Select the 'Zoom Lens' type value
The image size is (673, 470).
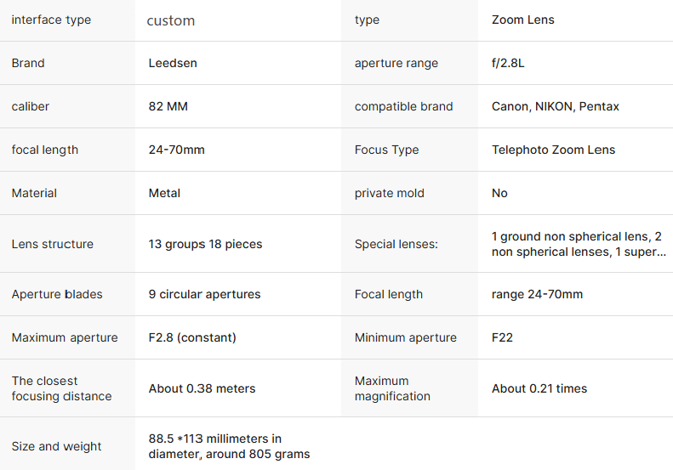pos(522,20)
